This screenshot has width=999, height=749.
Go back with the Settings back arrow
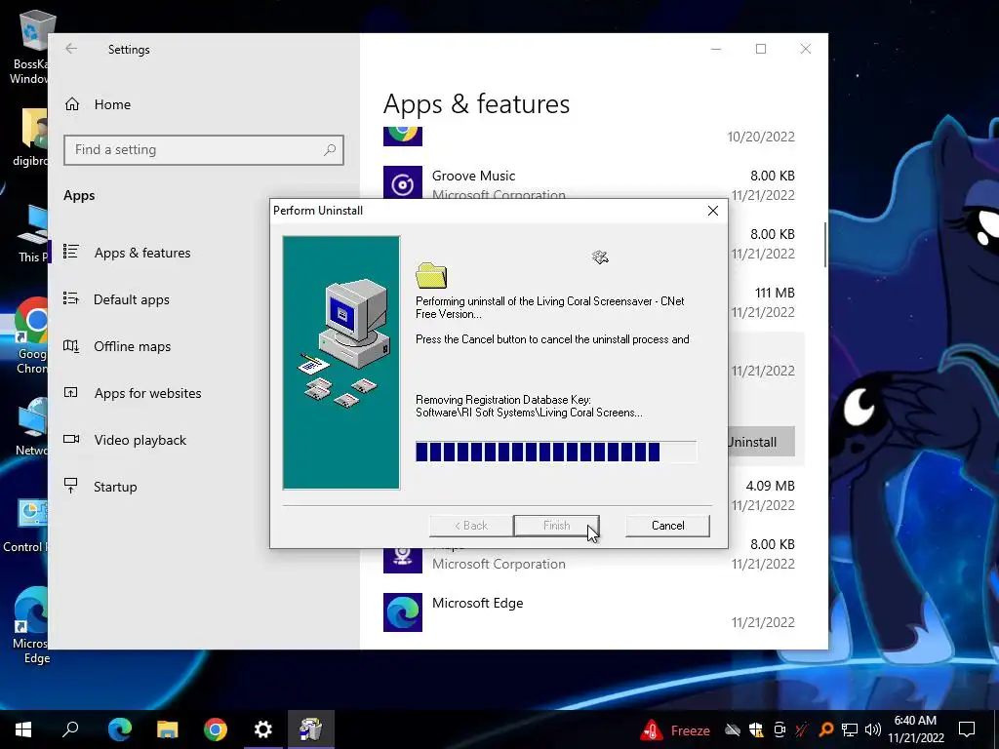click(71, 49)
